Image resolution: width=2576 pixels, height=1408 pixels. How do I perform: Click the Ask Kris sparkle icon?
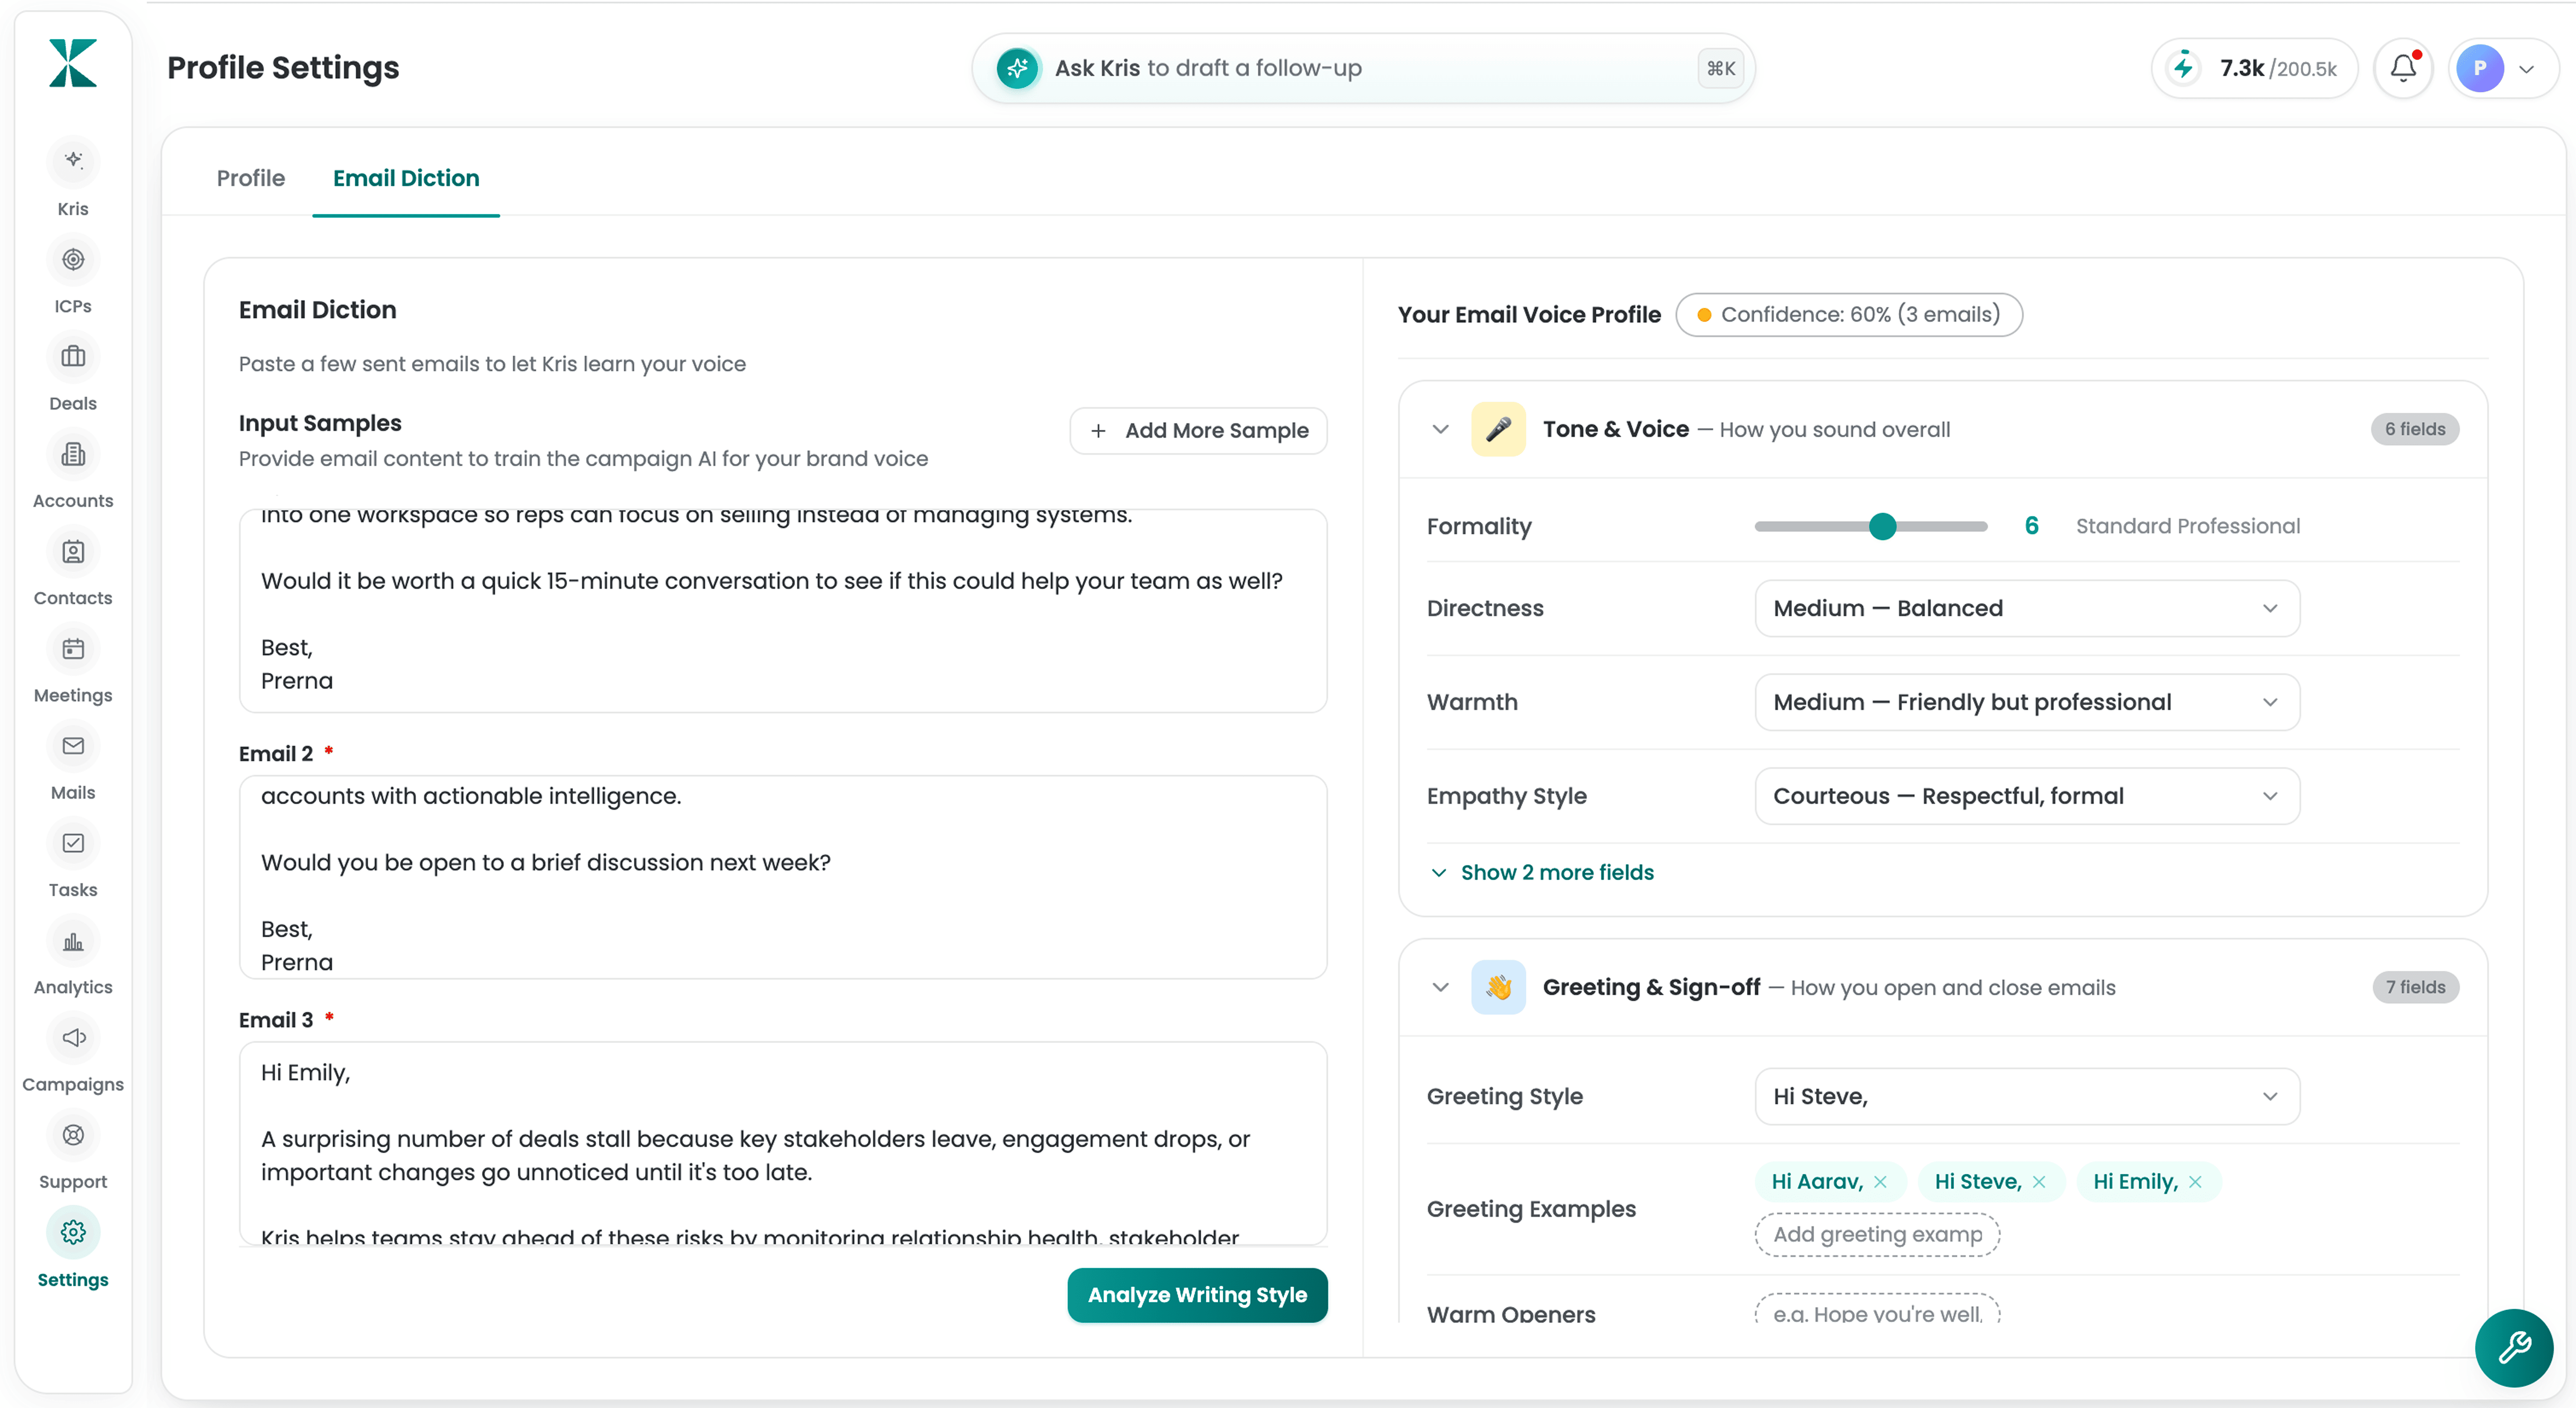click(x=1018, y=68)
